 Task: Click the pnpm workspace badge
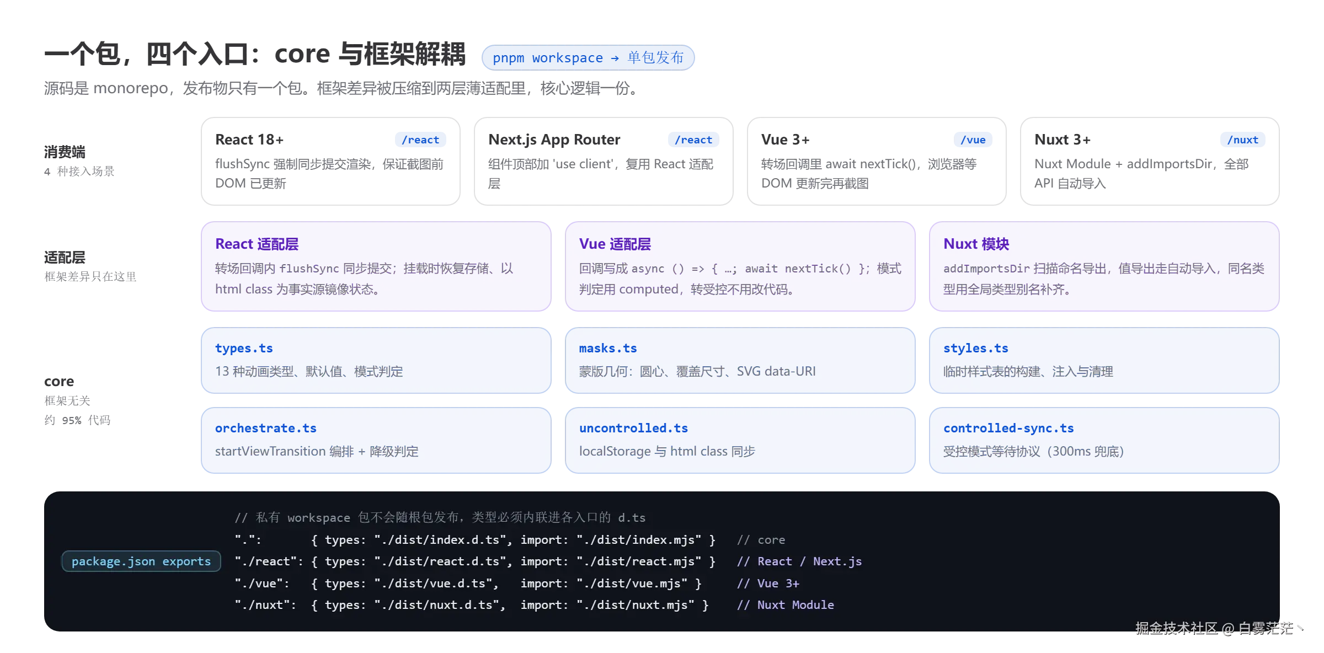click(588, 57)
